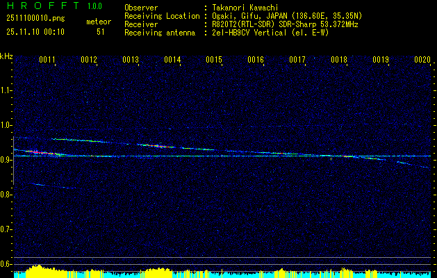Screen dimensions: 437x278
Task: Click the 1.1 frequency axis label
Action: click(x=6, y=90)
